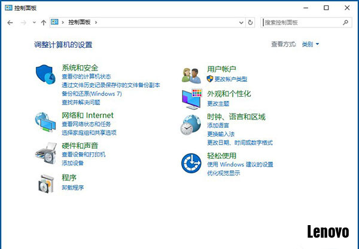Click the search magnifier icon
Viewport: 359px width, 249px height.
pos(346,22)
